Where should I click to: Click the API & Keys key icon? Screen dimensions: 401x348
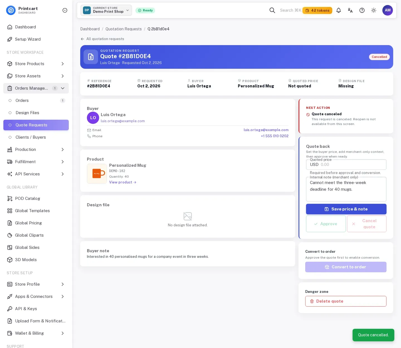click(10, 309)
